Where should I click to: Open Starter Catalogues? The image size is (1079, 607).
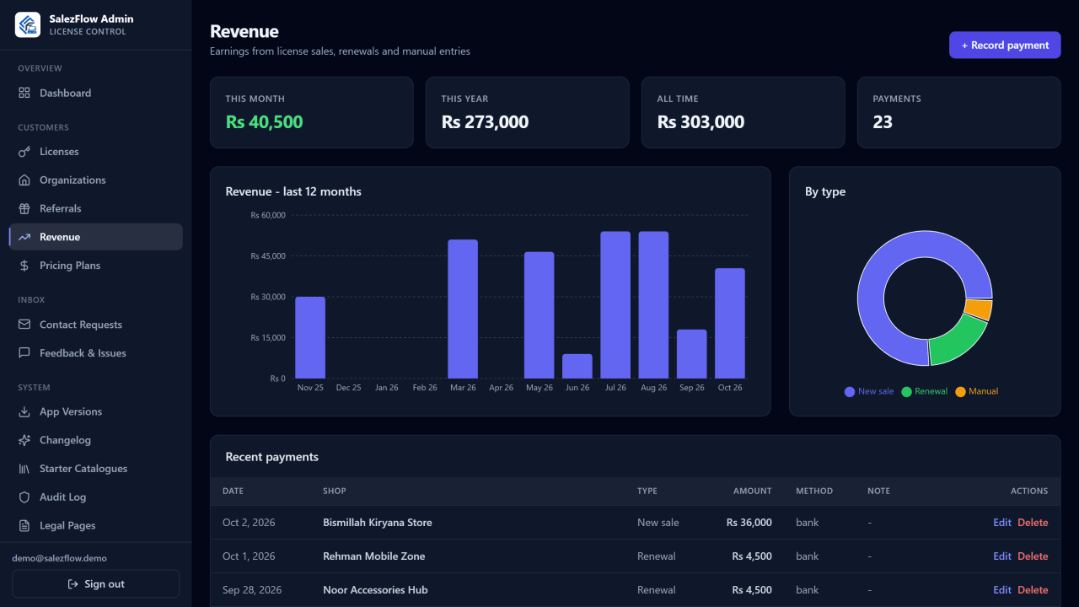click(x=96, y=469)
